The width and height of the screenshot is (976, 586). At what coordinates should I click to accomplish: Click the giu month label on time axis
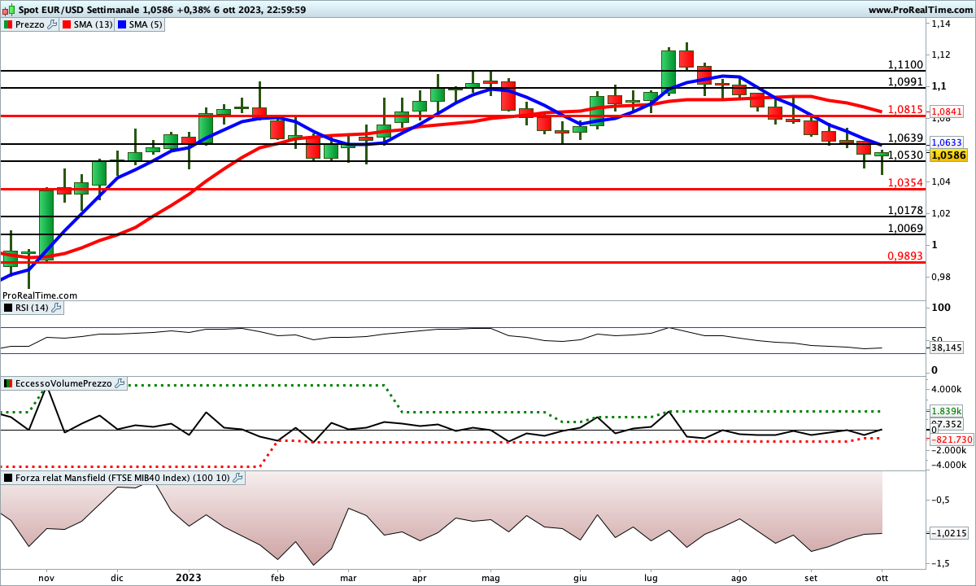click(580, 577)
